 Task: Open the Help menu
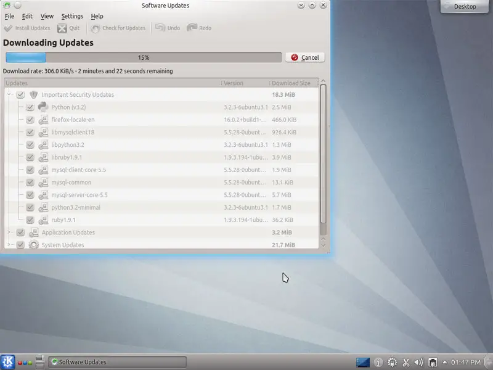(97, 16)
